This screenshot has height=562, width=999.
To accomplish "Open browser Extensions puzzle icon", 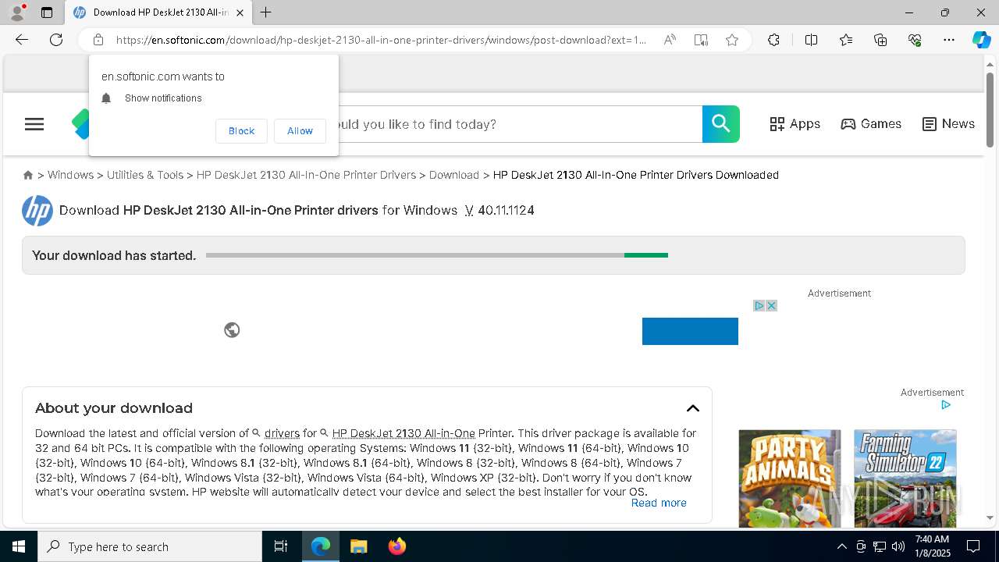I will click(x=773, y=40).
